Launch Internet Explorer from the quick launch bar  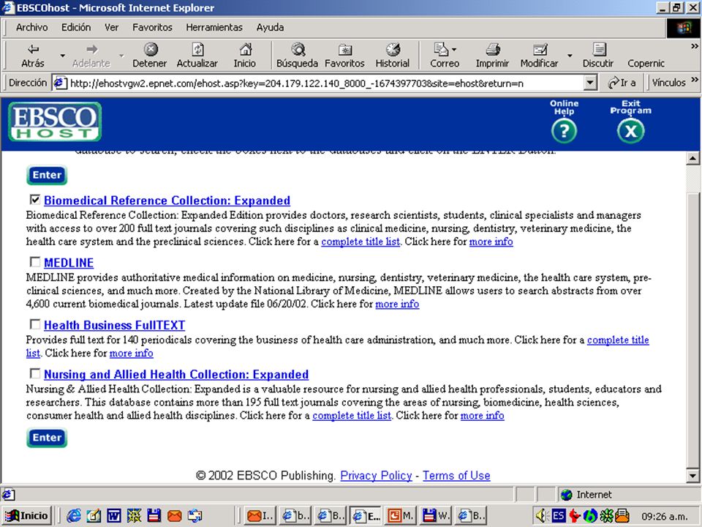point(73,516)
